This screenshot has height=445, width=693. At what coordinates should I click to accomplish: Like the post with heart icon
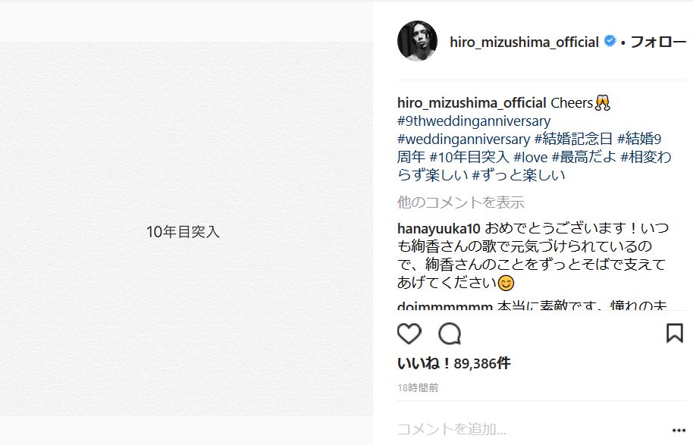coord(409,334)
